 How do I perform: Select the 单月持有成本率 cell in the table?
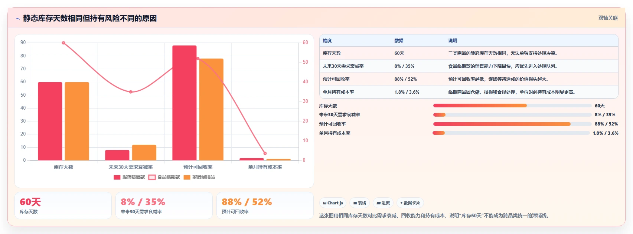click(338, 92)
